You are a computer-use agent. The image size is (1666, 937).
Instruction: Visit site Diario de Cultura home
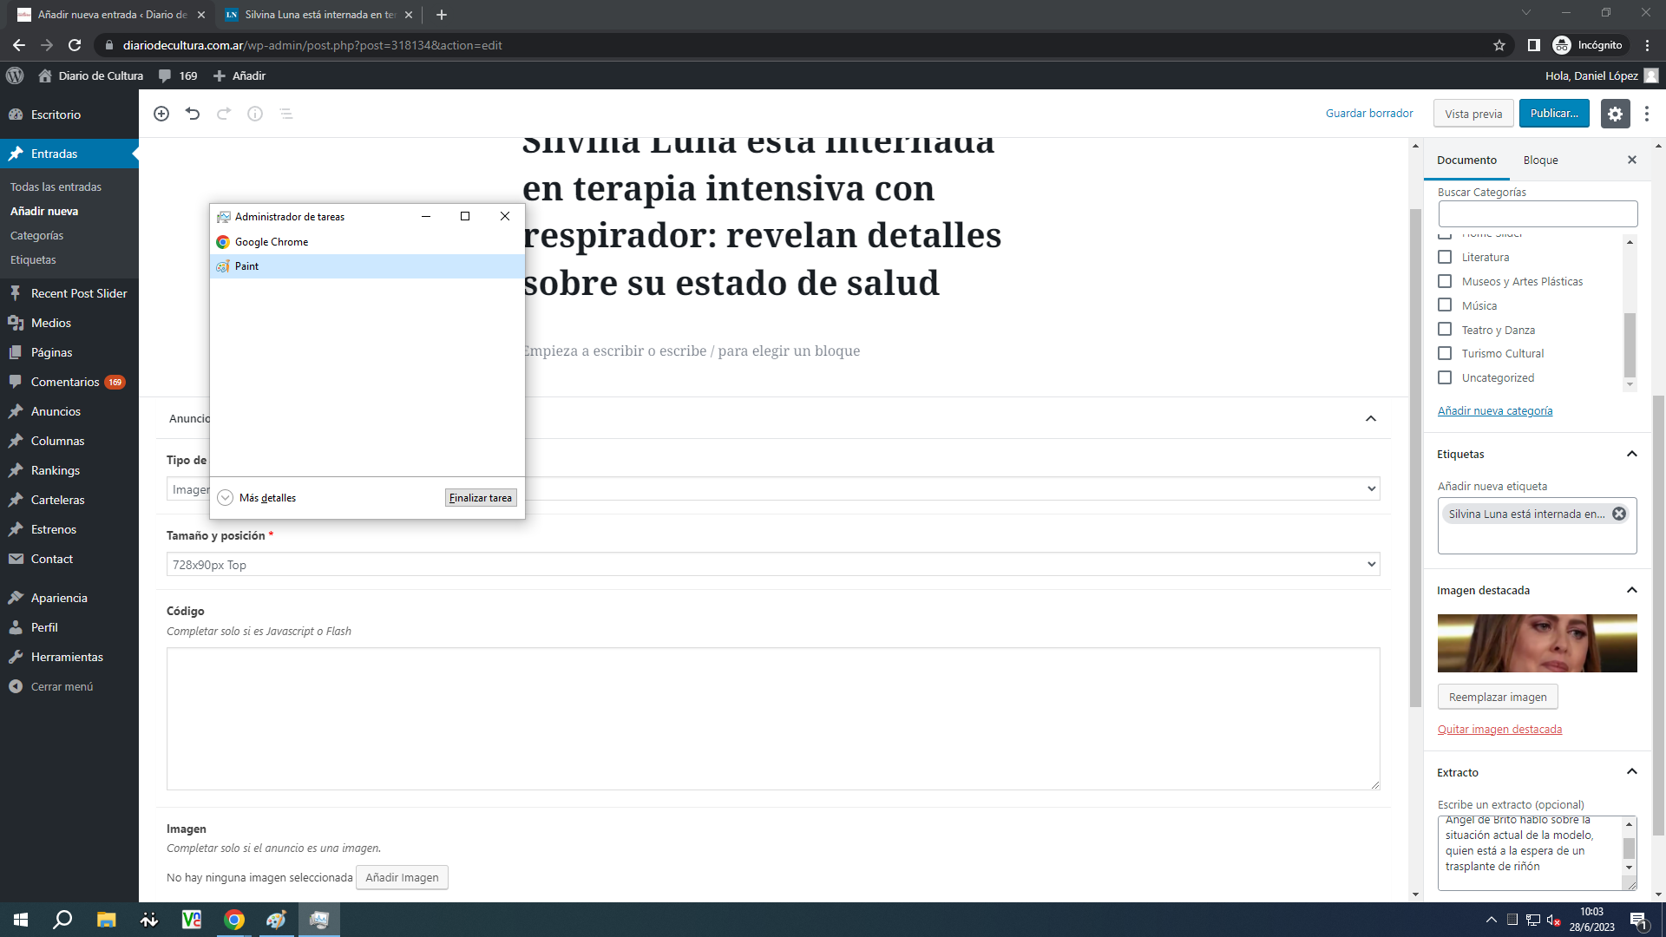coord(91,75)
